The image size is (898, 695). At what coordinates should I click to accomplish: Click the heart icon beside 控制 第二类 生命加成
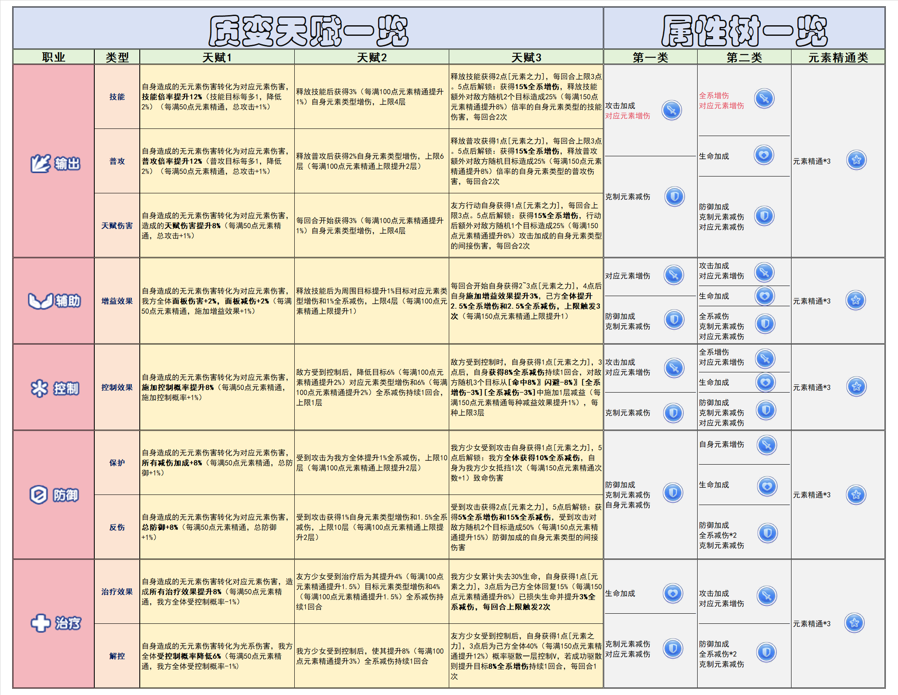coord(765,382)
